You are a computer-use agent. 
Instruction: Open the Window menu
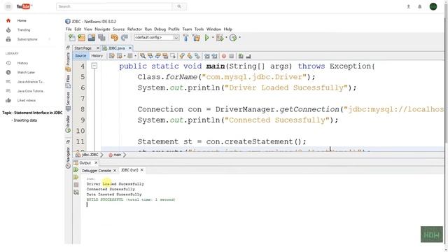point(213,29)
